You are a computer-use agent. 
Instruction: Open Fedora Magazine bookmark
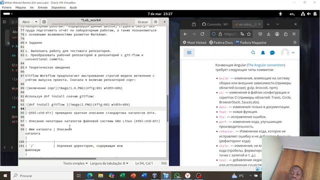click(251, 42)
